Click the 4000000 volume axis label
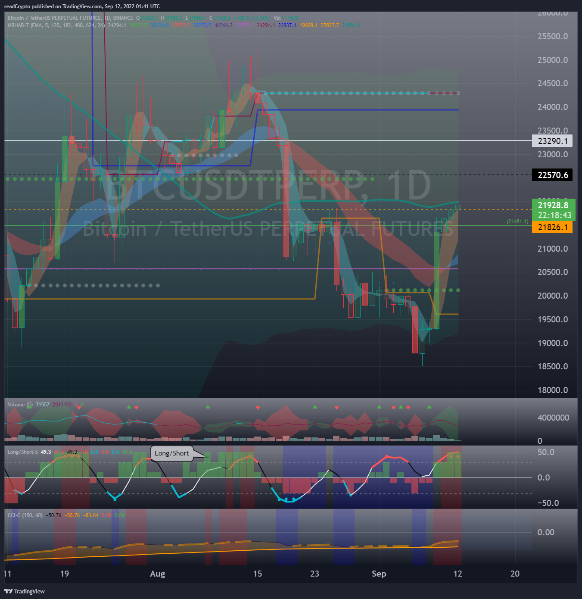The image size is (582, 599). 553,418
